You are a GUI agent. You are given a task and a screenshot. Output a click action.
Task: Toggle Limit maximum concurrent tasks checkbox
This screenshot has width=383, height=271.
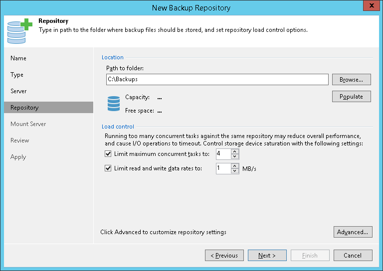click(x=108, y=154)
